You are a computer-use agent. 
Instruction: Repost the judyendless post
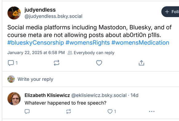click(57, 63)
